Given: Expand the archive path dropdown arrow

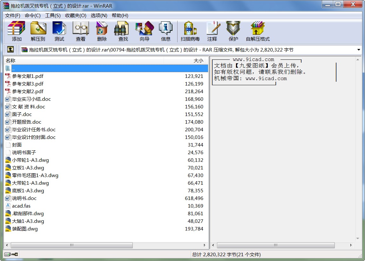Looking at the screenshot, I should pyautogui.click(x=359, y=50).
